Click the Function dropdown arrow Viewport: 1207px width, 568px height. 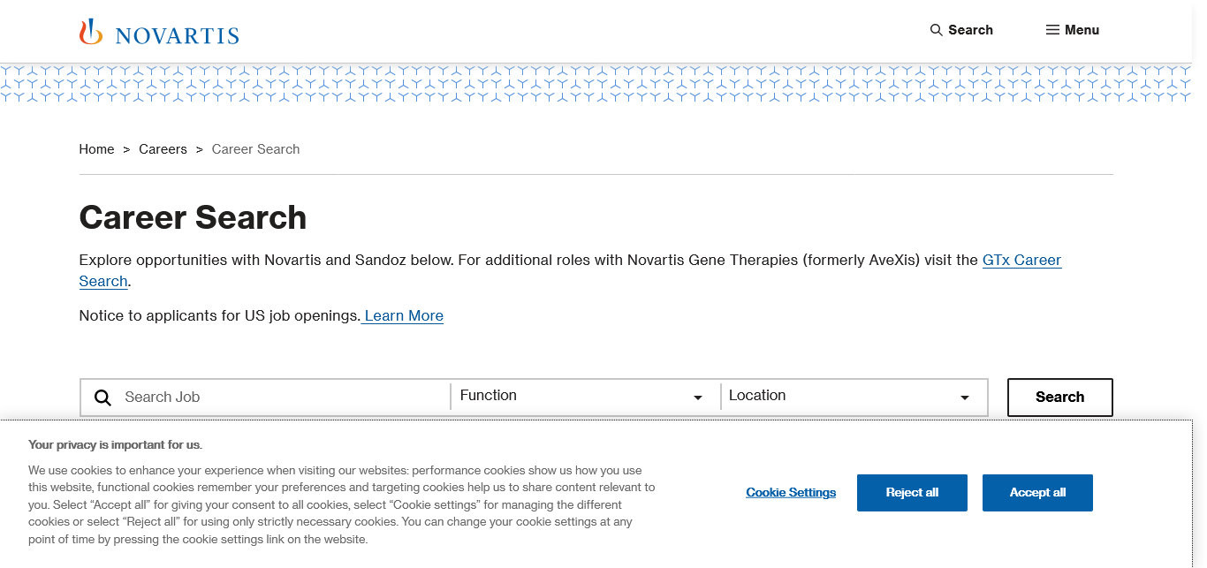point(698,398)
